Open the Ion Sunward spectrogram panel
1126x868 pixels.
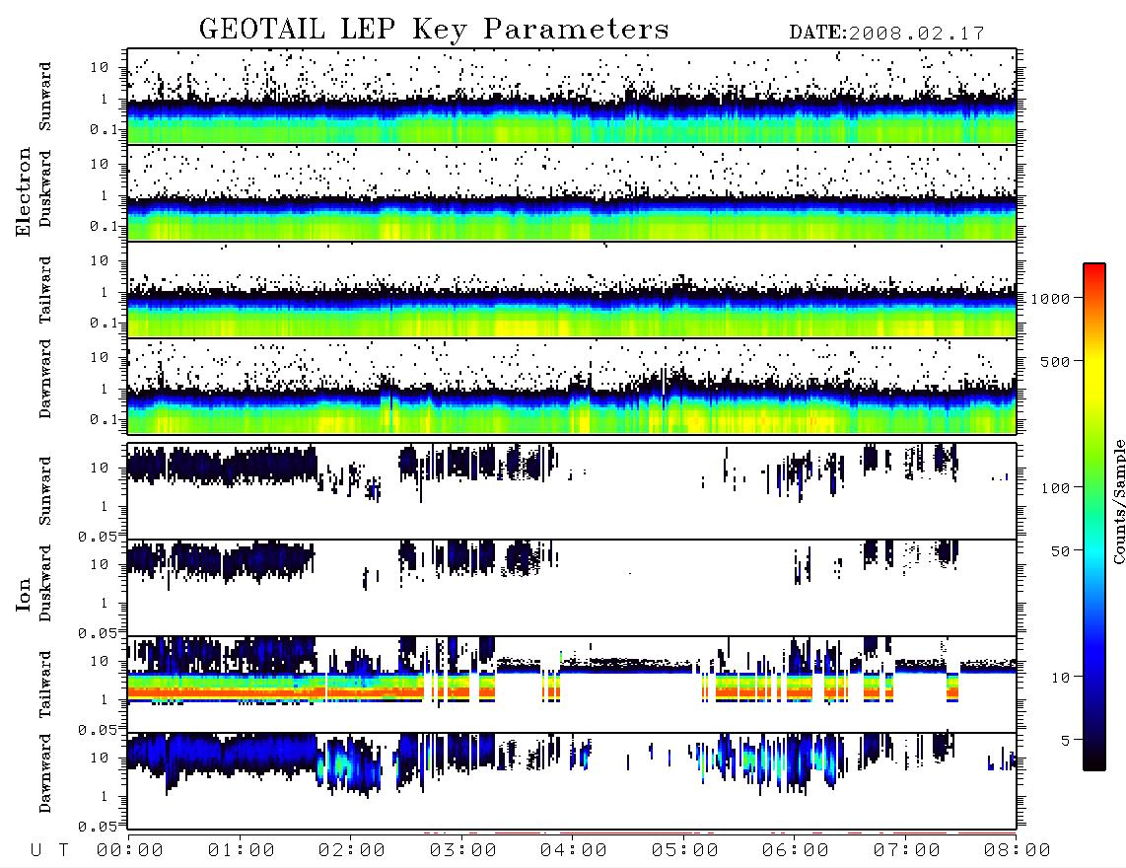click(572, 491)
